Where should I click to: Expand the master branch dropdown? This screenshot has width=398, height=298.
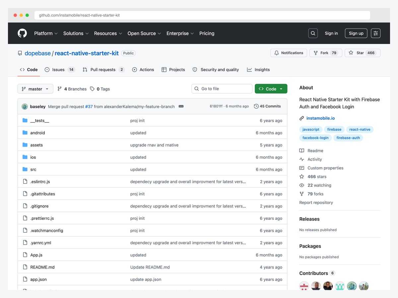[x=35, y=89]
